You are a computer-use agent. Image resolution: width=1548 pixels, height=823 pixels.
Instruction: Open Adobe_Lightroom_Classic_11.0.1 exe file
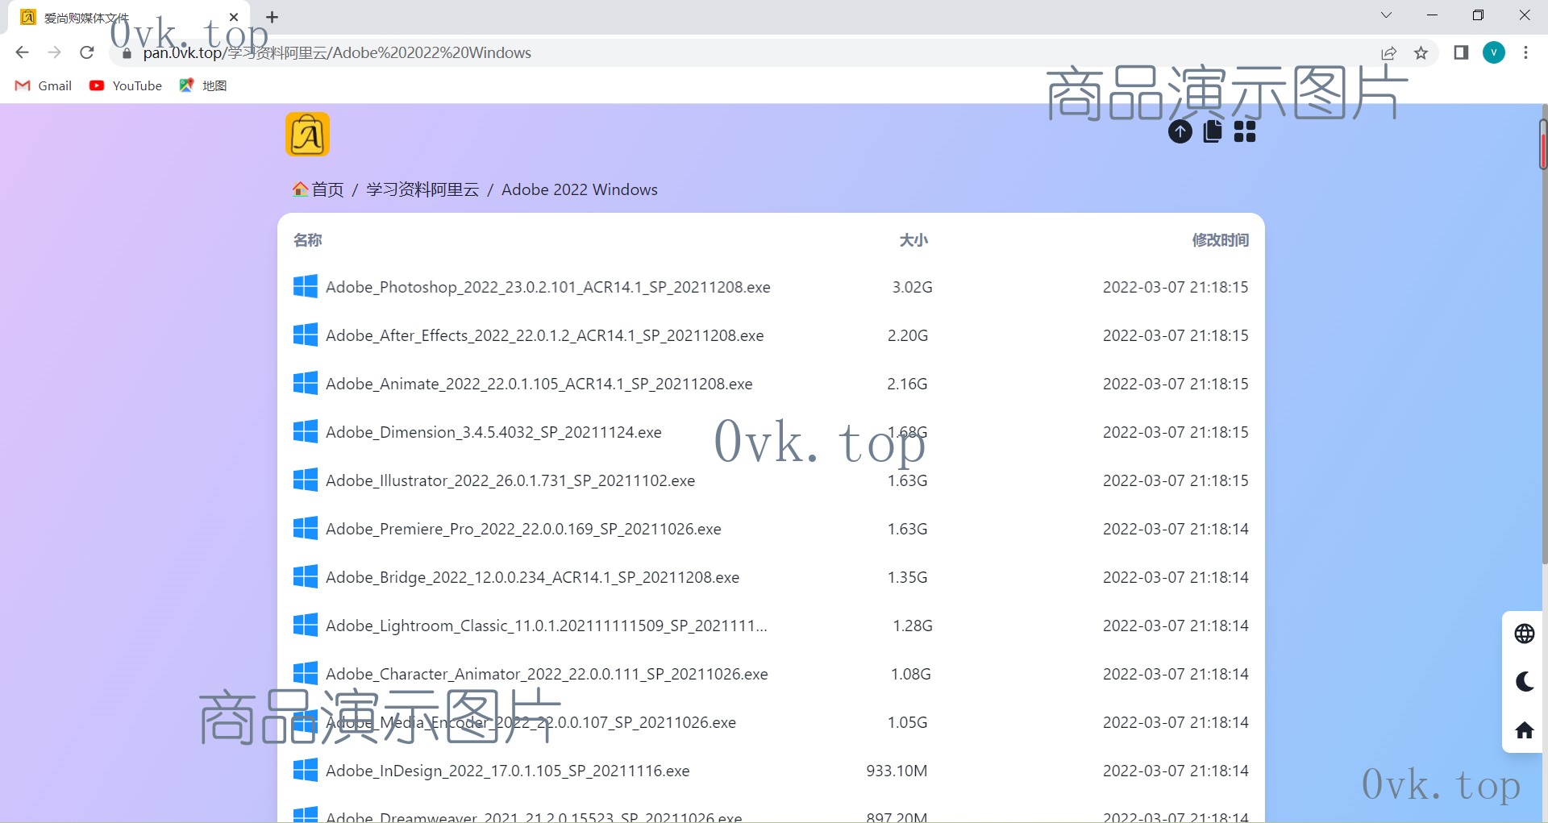[547, 626]
